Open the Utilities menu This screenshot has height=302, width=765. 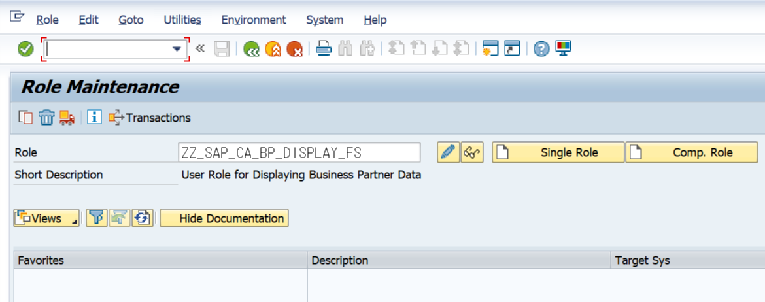(182, 20)
